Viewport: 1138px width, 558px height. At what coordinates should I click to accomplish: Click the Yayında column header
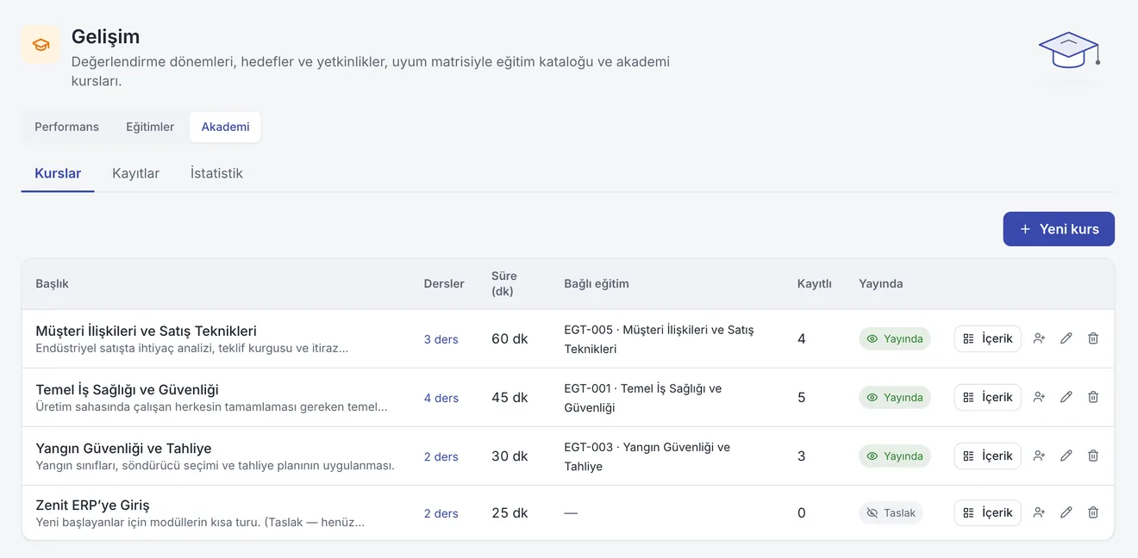click(x=880, y=283)
